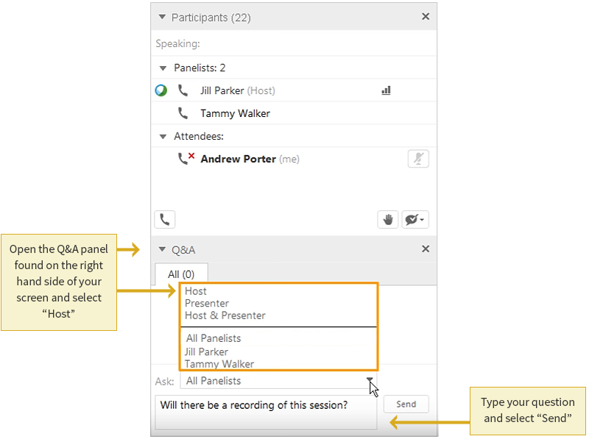The width and height of the screenshot is (589, 439).
Task: Click Jill Parker's signal strength bars icon
Action: [386, 90]
